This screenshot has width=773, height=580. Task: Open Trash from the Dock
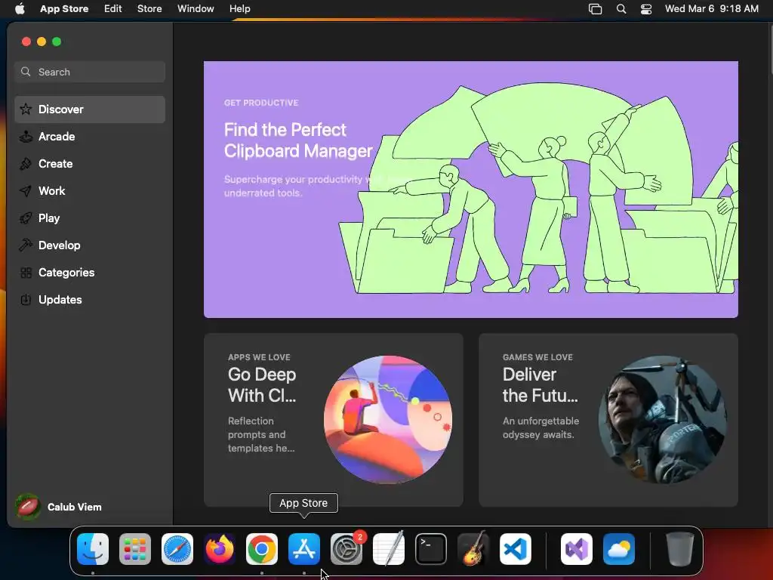point(680,549)
